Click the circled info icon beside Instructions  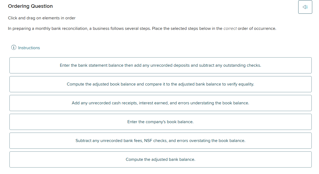click(x=13, y=47)
